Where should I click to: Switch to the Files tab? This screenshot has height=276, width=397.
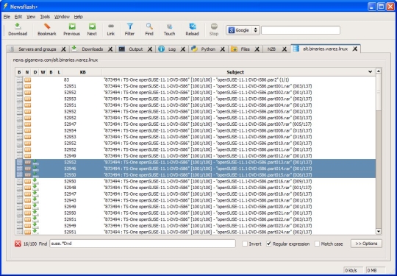pyautogui.click(x=245, y=49)
